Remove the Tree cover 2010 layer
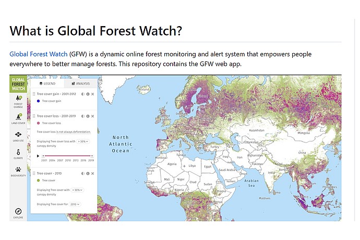 pos(92,173)
